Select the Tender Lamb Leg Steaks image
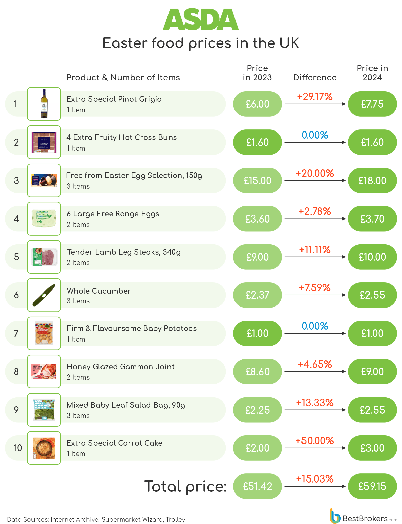This screenshot has height=524, width=402. [44, 257]
